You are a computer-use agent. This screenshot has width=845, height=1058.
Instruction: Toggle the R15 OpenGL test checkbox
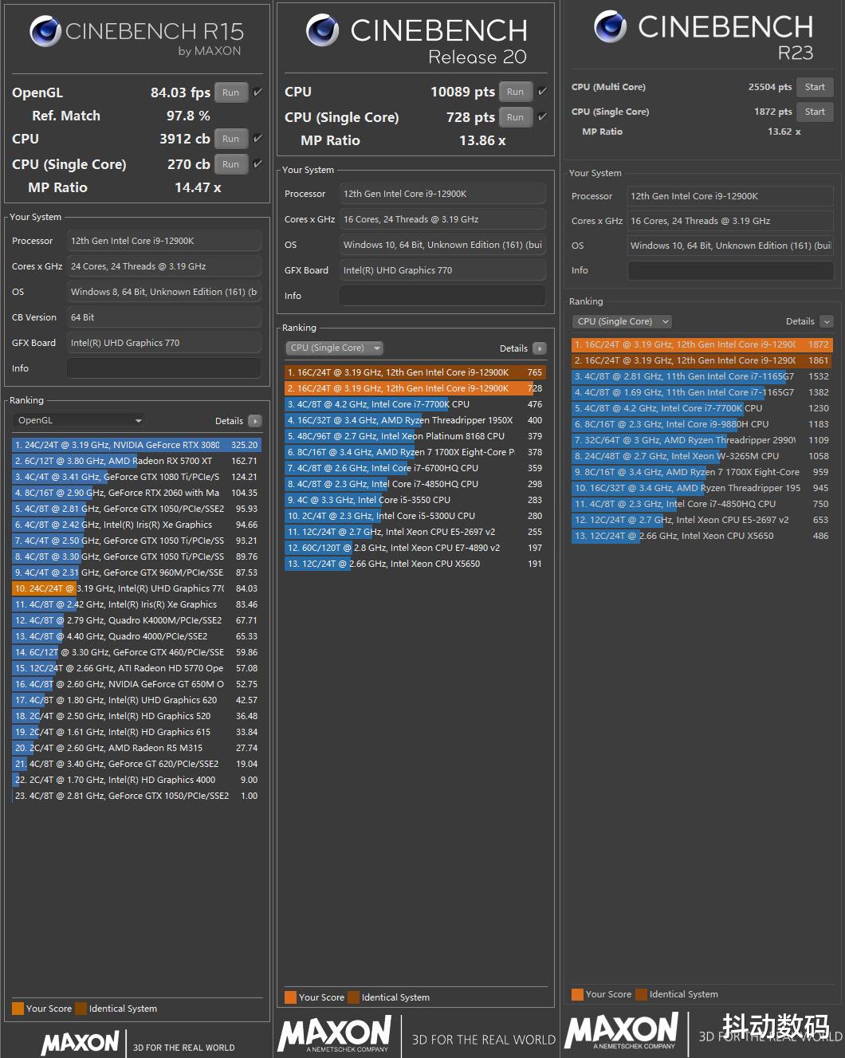pyautogui.click(x=257, y=92)
